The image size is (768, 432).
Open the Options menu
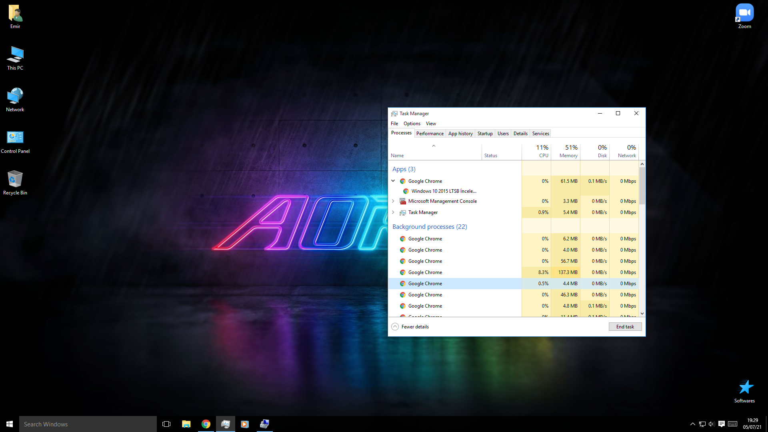point(412,124)
